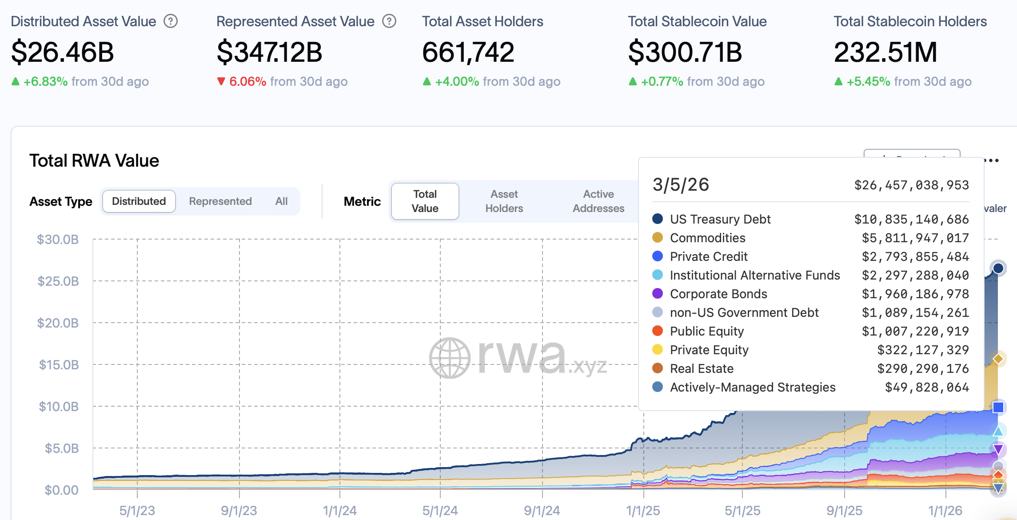
Task: Click the US Treasury Debt legend color dot
Action: [658, 219]
